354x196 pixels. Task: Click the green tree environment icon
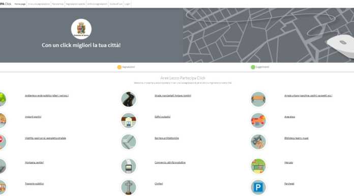coord(3,99)
